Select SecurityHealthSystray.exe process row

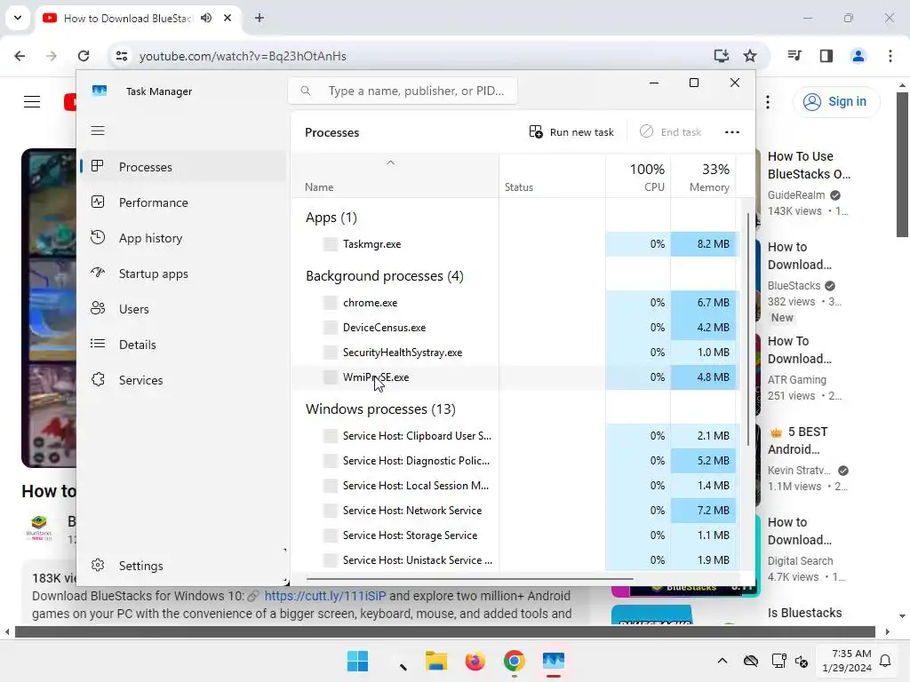515,353
